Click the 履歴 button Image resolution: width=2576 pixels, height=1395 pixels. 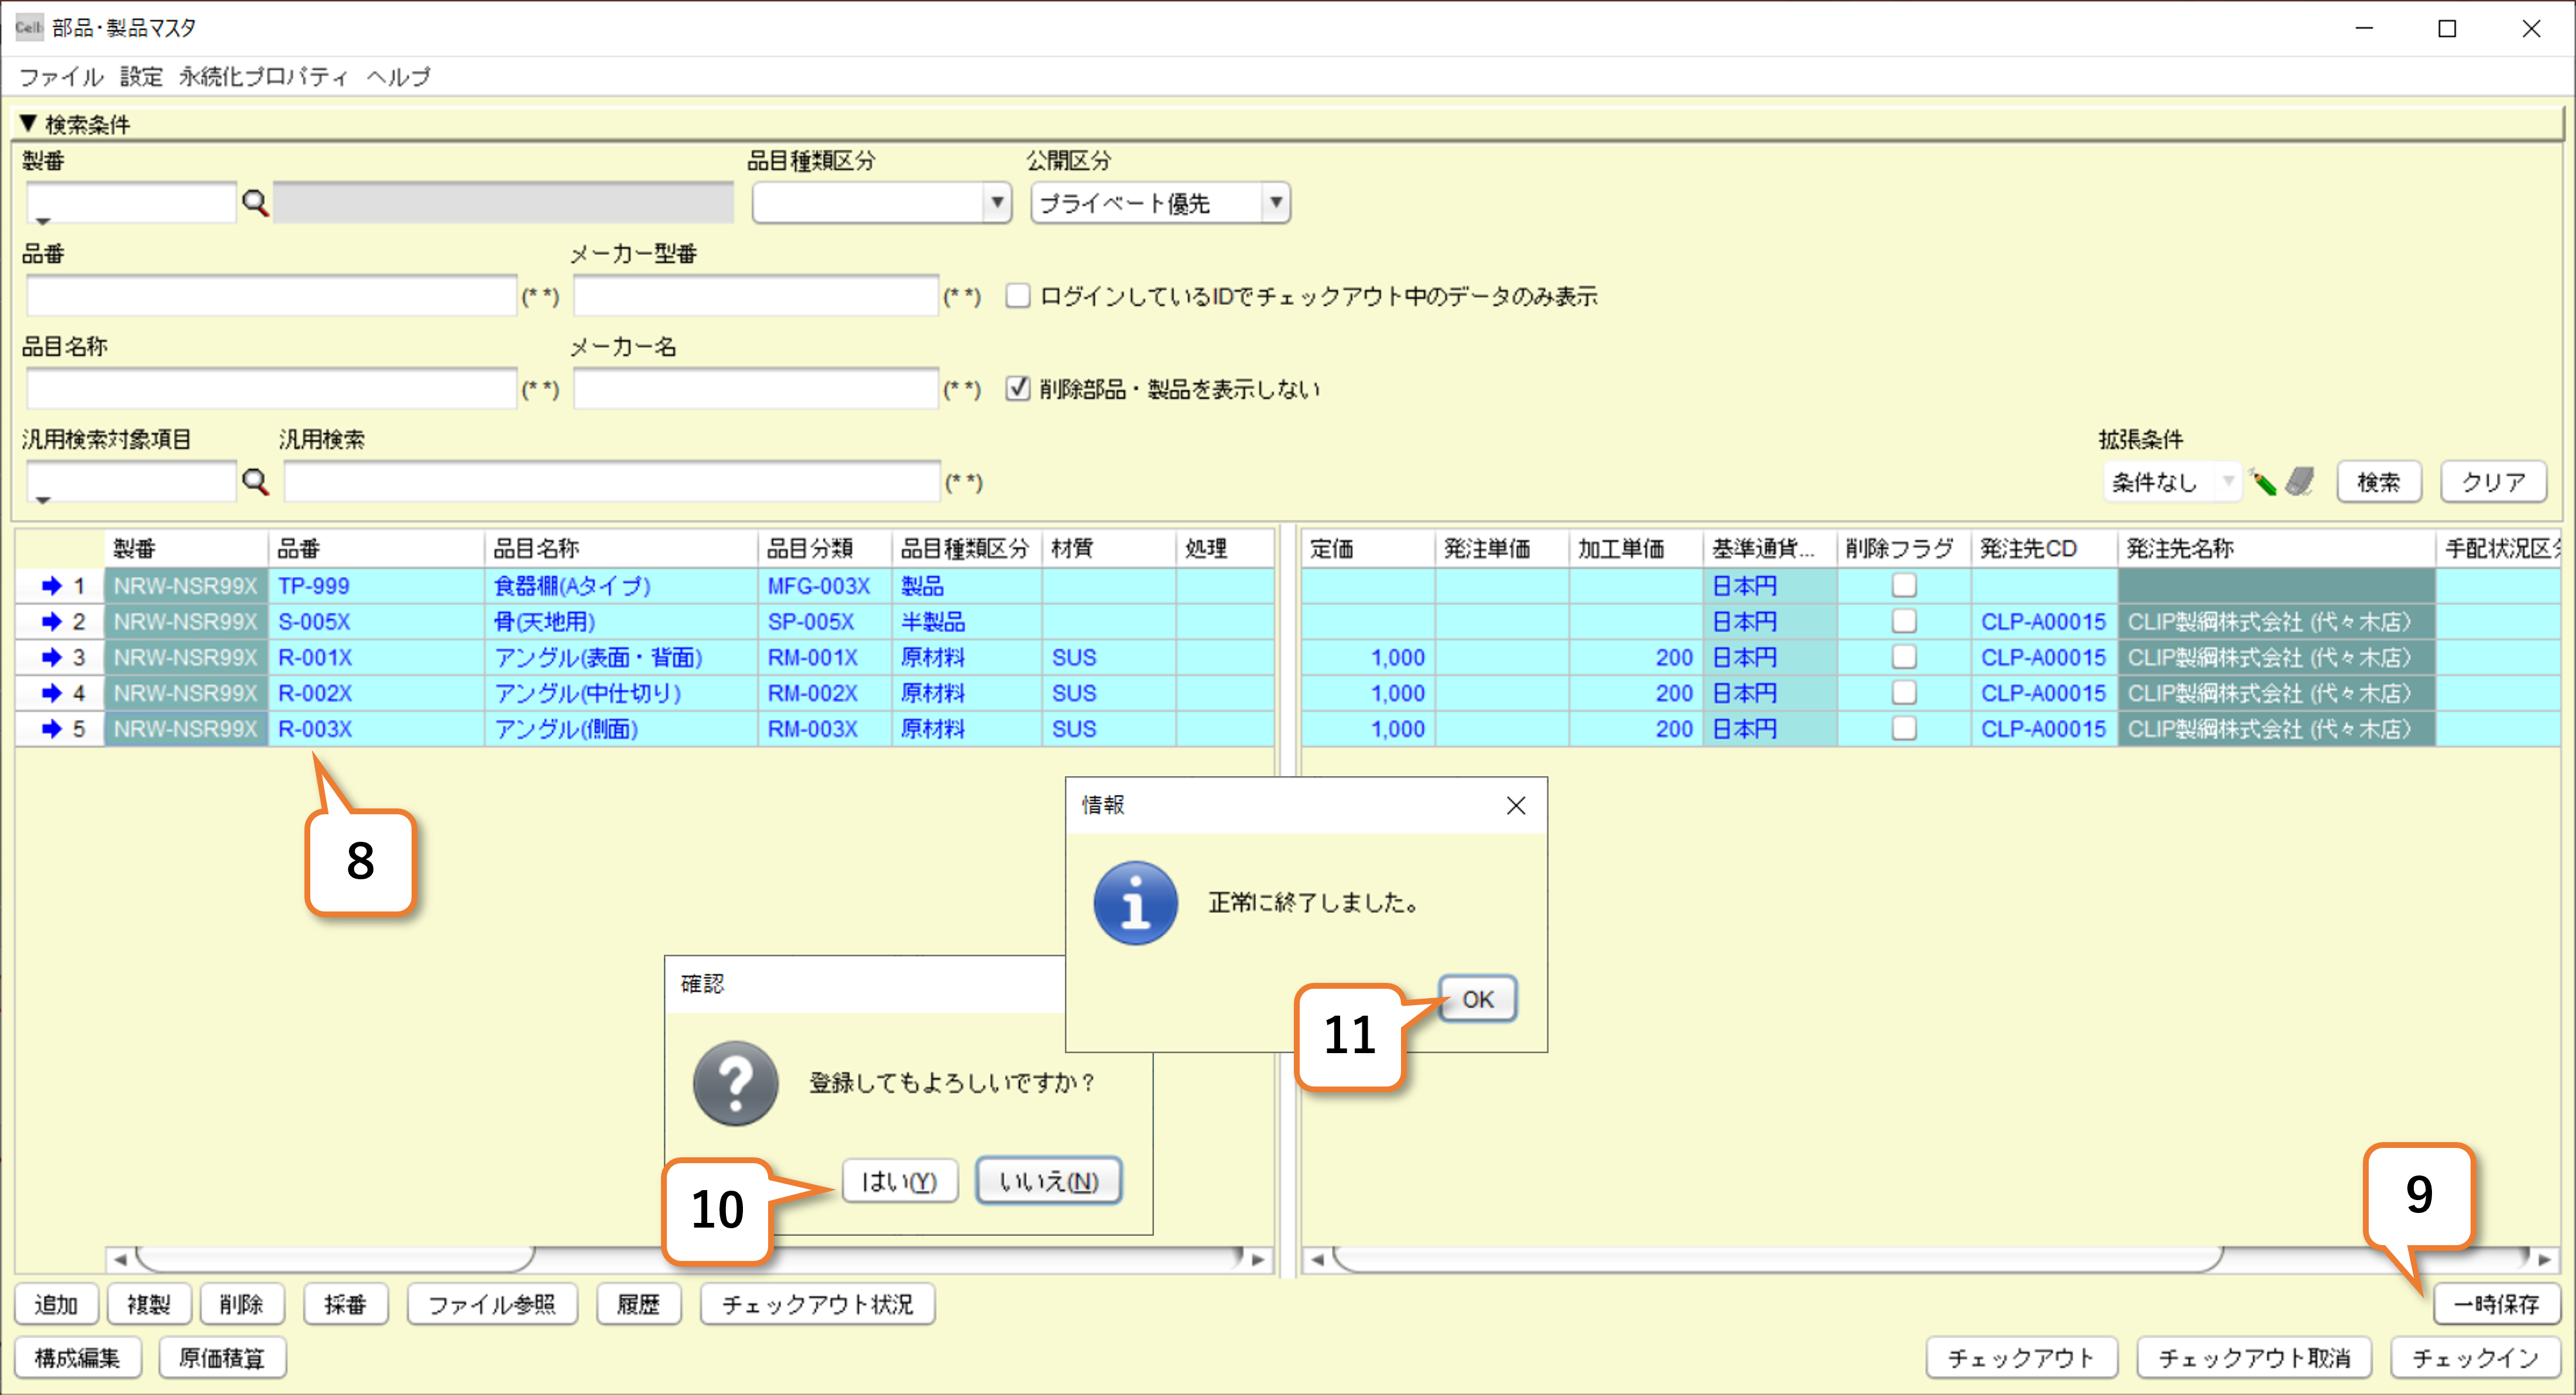(638, 1304)
